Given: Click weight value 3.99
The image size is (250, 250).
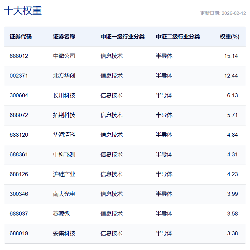Looking at the screenshot, I should [x=232, y=194].
